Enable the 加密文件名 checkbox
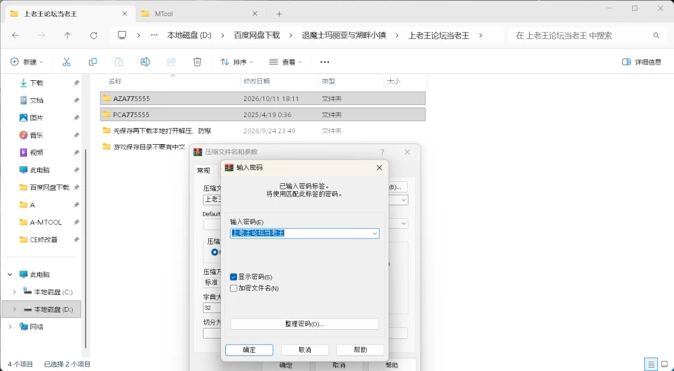 [233, 289]
